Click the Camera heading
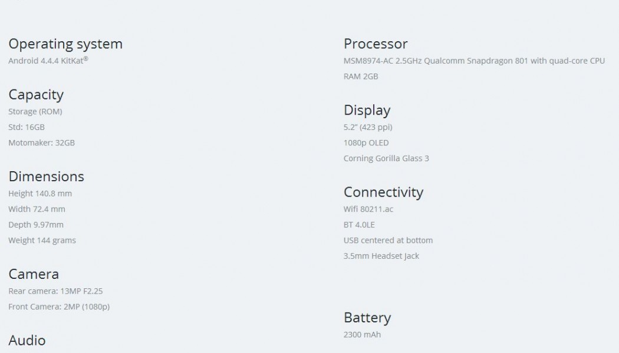The height and width of the screenshot is (353, 619). tap(34, 274)
